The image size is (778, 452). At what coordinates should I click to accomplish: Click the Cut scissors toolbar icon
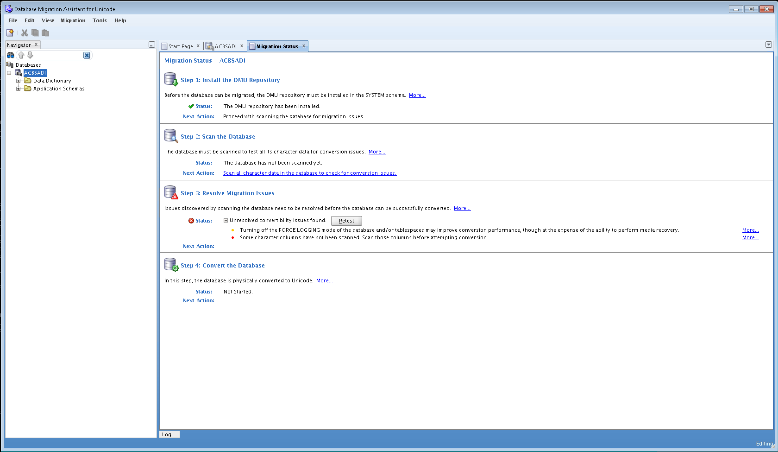[25, 32]
